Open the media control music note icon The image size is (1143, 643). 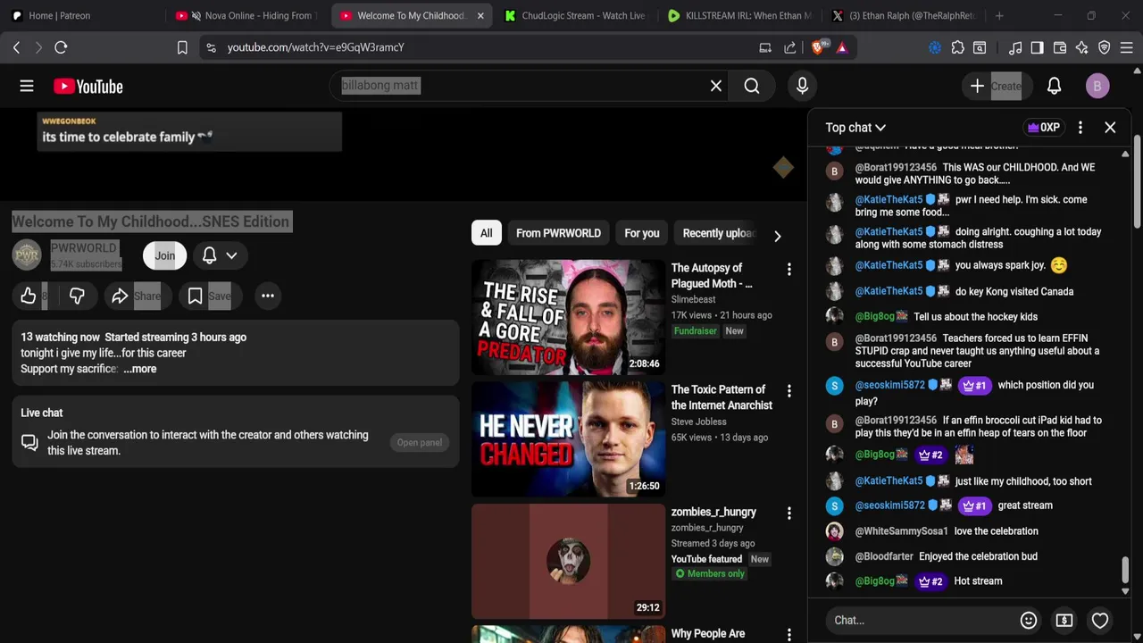[1015, 47]
